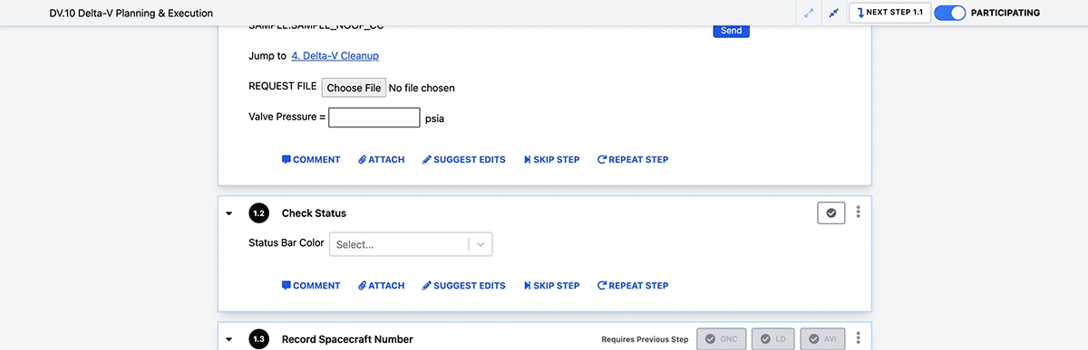Focus the Valve Pressure input field

[374, 118]
